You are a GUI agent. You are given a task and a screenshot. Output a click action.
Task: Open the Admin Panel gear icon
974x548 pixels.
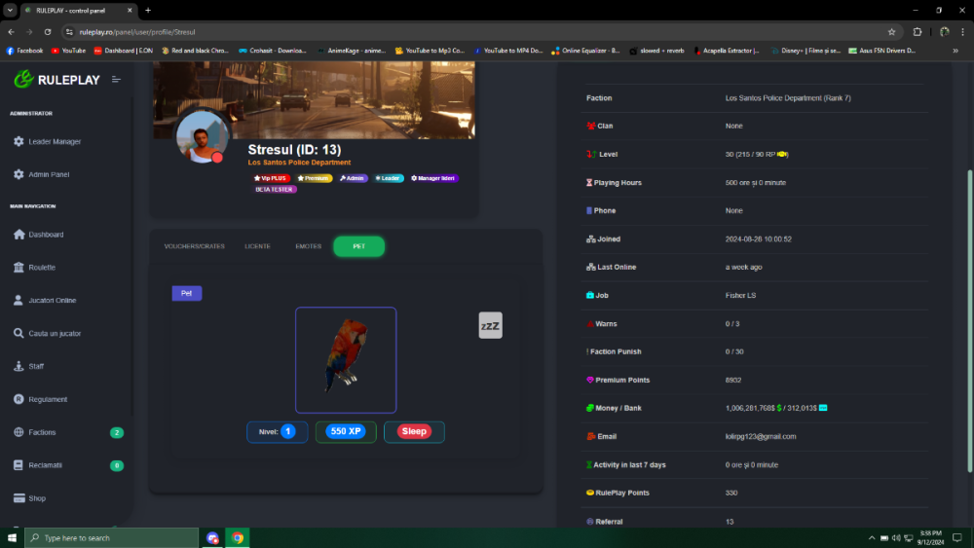(x=19, y=174)
